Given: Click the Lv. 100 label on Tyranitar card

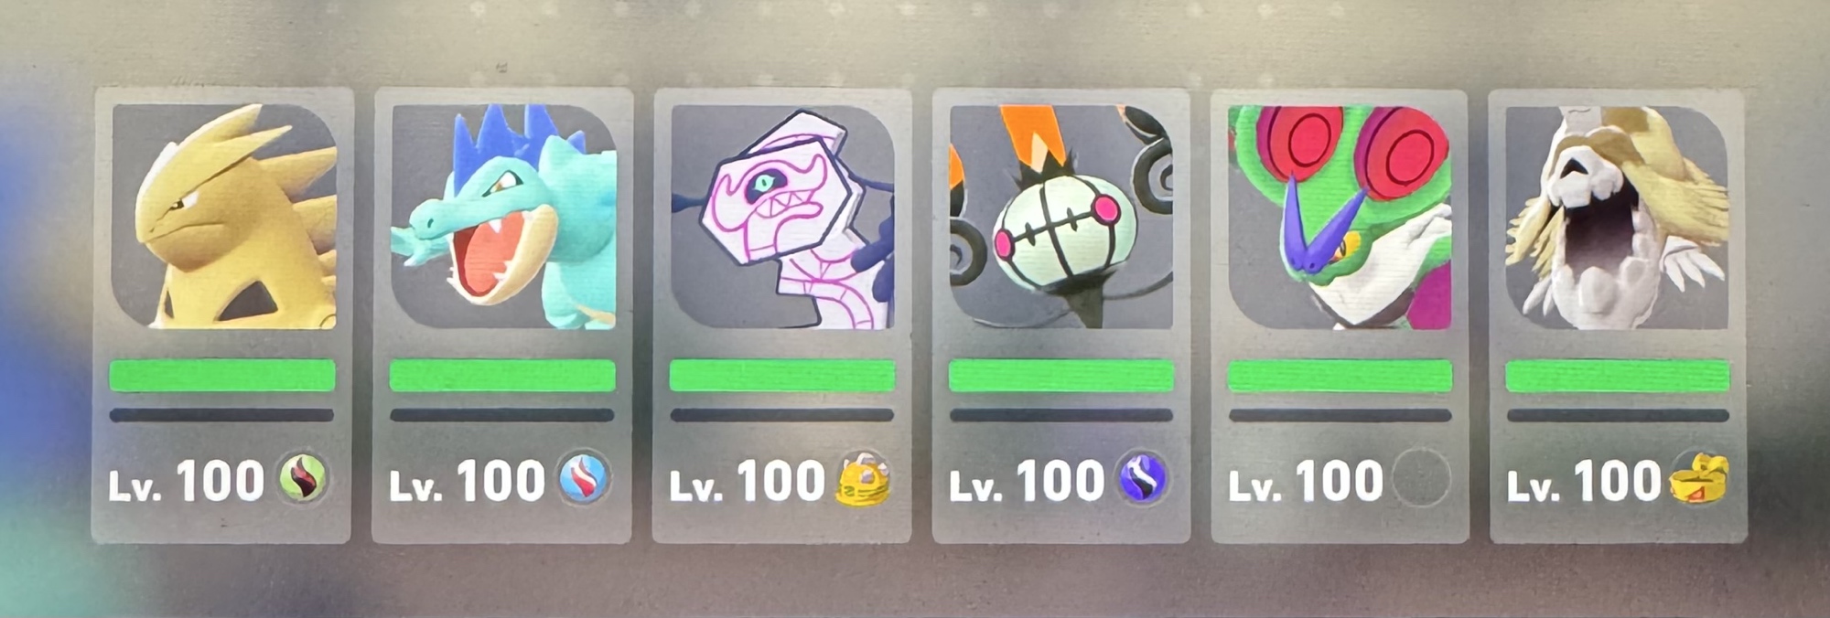Looking at the screenshot, I should coord(188,482).
